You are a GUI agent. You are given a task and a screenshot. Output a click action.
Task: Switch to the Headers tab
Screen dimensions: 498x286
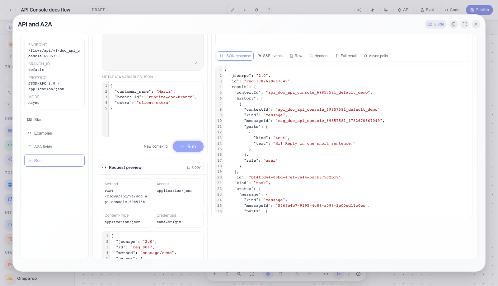coord(319,56)
